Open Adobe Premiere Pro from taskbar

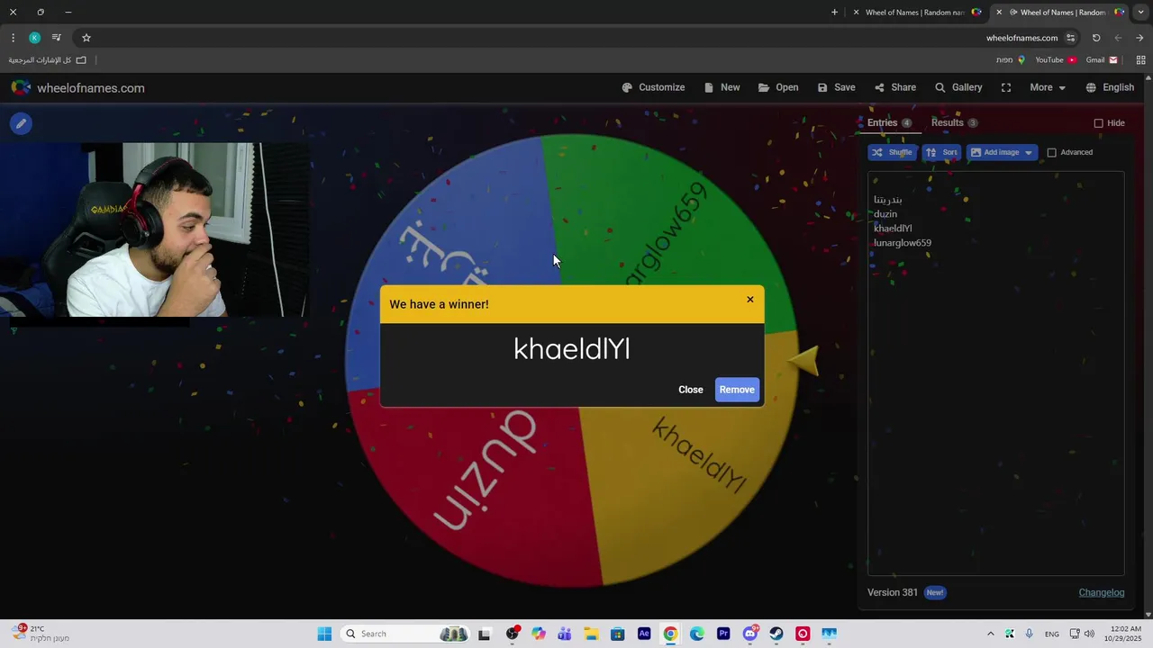point(723,634)
